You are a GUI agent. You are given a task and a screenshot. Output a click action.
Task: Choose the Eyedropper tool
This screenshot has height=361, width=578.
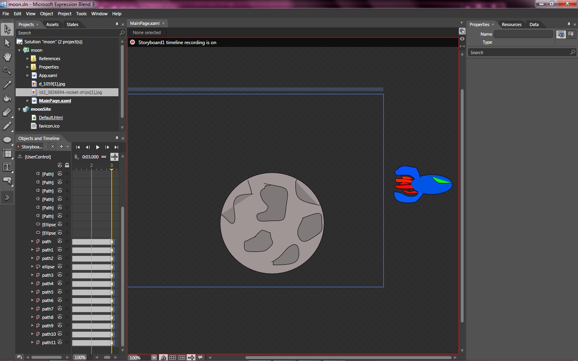coord(7,85)
